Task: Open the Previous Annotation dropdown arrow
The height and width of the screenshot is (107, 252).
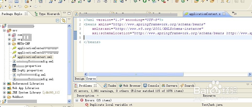Action: coord(15,7)
